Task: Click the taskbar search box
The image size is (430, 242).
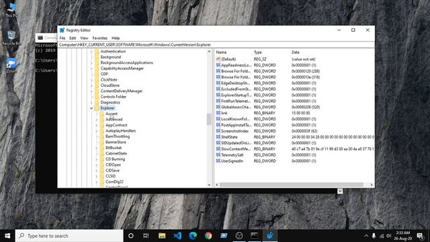Action: (x=69, y=236)
